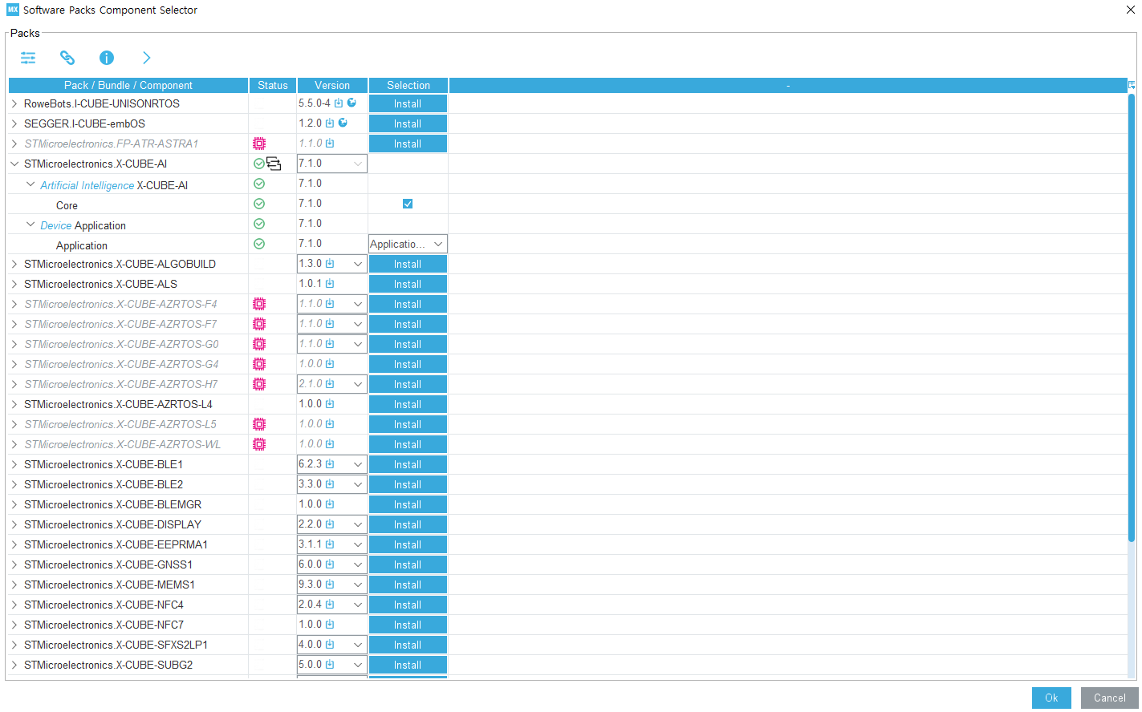
Task: Click the download icon beside X-CUBE-AZRTOS-L4 version
Action: (x=330, y=403)
